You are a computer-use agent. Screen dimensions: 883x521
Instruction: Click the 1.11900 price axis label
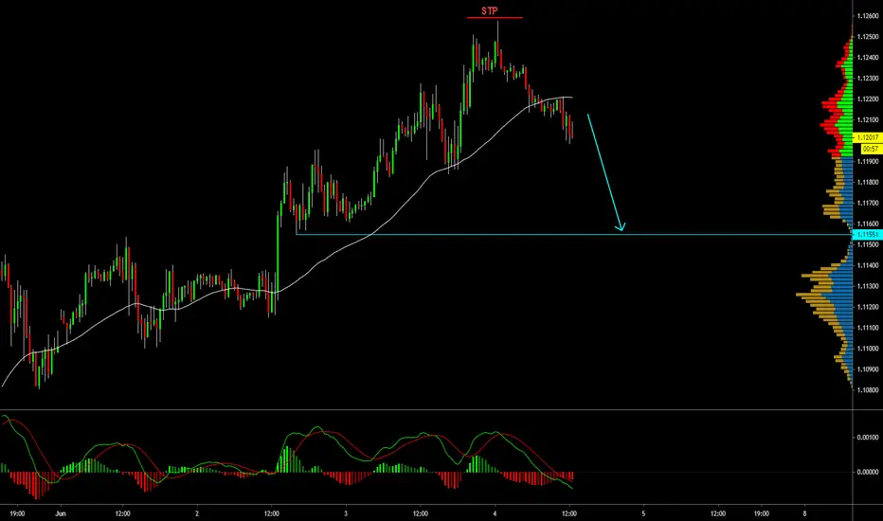[x=868, y=162]
